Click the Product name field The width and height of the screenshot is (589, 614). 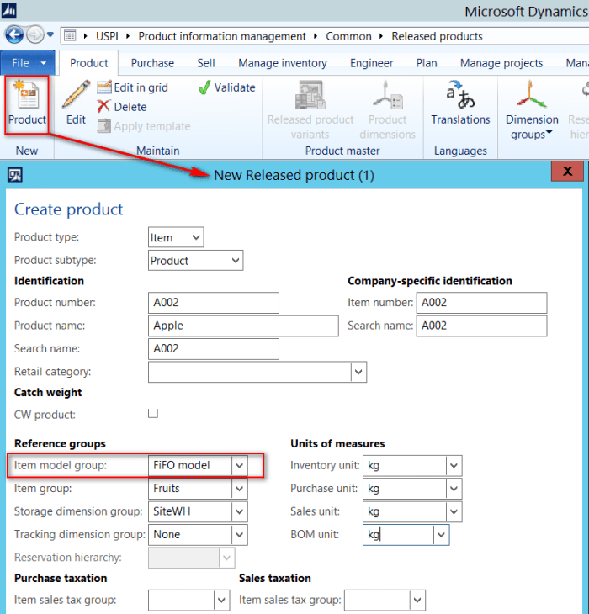click(x=243, y=326)
